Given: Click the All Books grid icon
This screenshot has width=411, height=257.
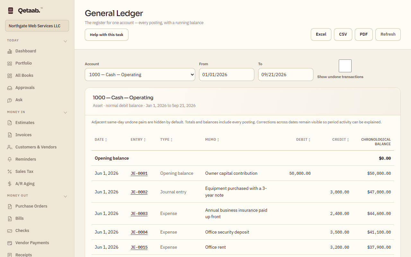Looking at the screenshot, I should pyautogui.click(x=10, y=75).
